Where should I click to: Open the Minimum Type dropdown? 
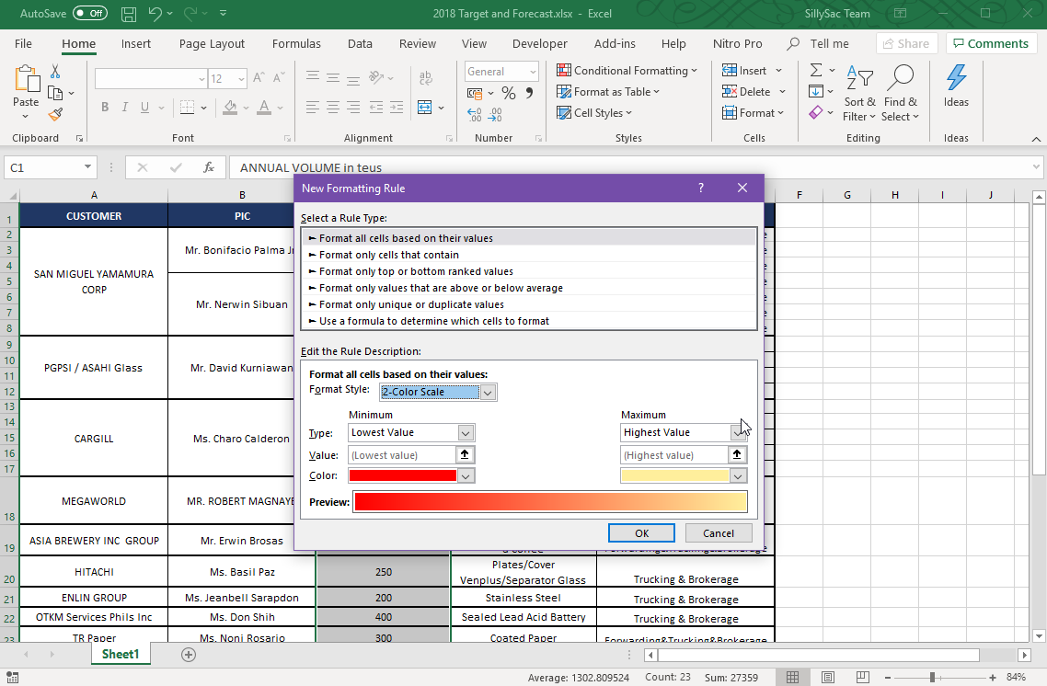point(466,433)
